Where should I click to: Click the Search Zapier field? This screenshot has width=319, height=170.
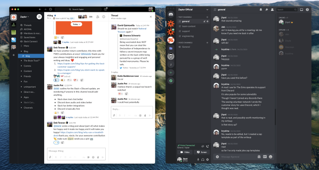click(x=78, y=10)
